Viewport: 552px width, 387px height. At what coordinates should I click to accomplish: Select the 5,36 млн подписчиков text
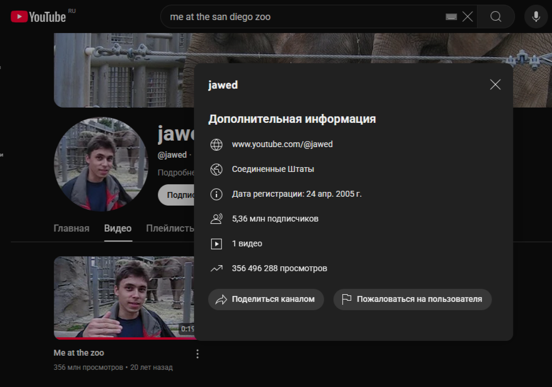click(275, 219)
